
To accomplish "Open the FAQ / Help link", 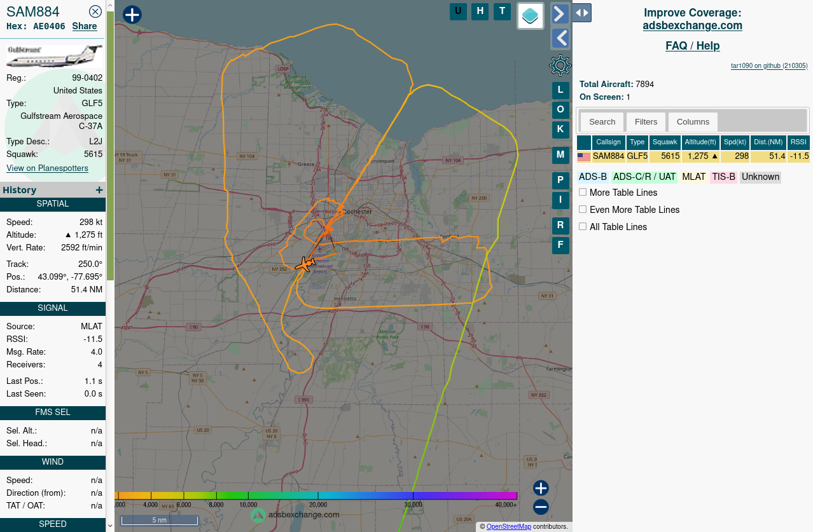I will click(692, 46).
